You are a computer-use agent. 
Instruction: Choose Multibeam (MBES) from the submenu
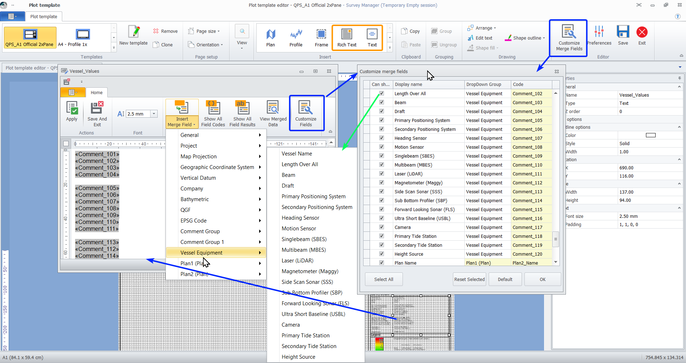pos(303,250)
